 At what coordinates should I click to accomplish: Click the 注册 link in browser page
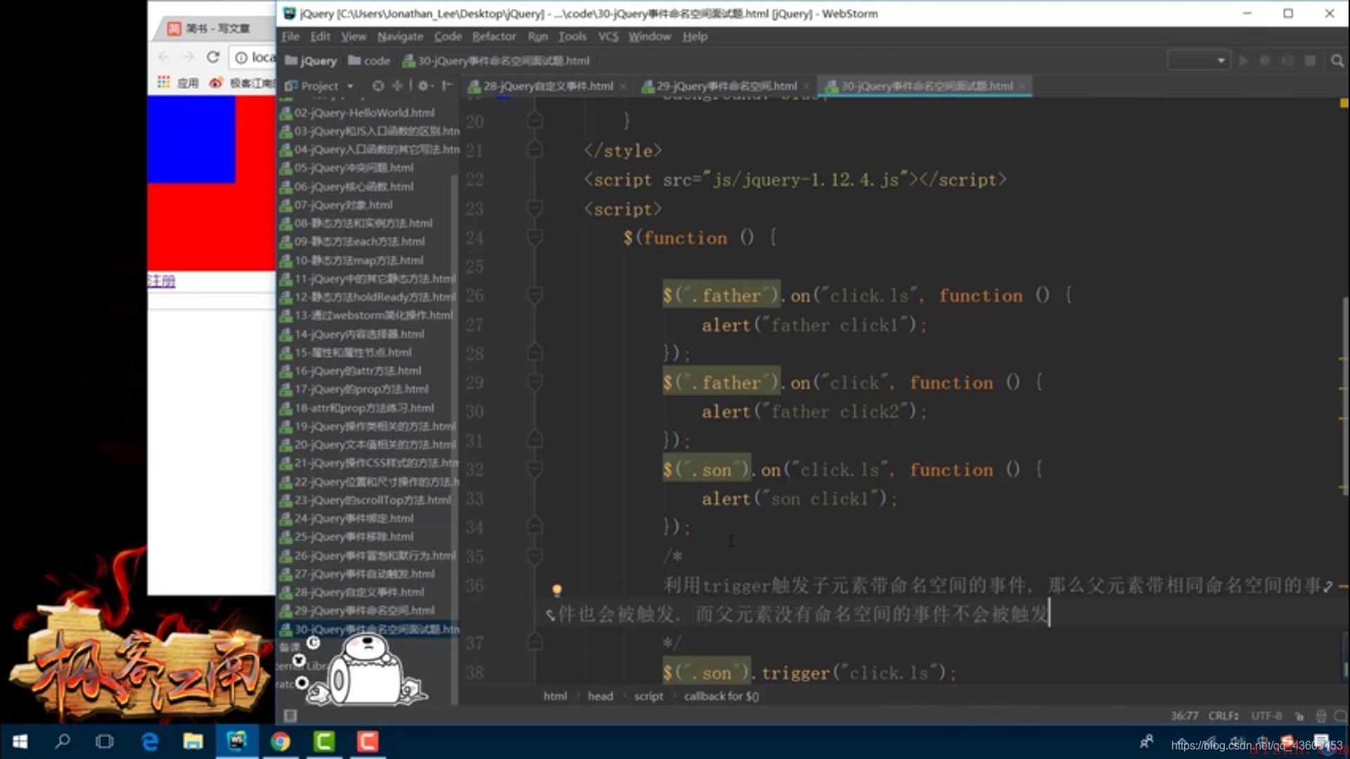pos(161,281)
